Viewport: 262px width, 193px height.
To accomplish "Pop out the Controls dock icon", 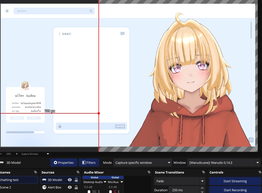I will (260, 172).
